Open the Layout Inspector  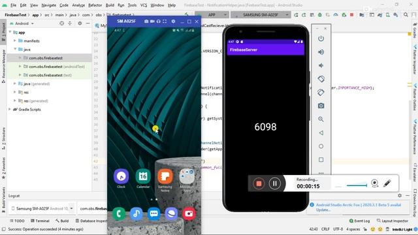click(x=393, y=221)
